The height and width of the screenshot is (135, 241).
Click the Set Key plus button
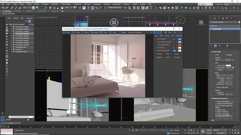203,131
